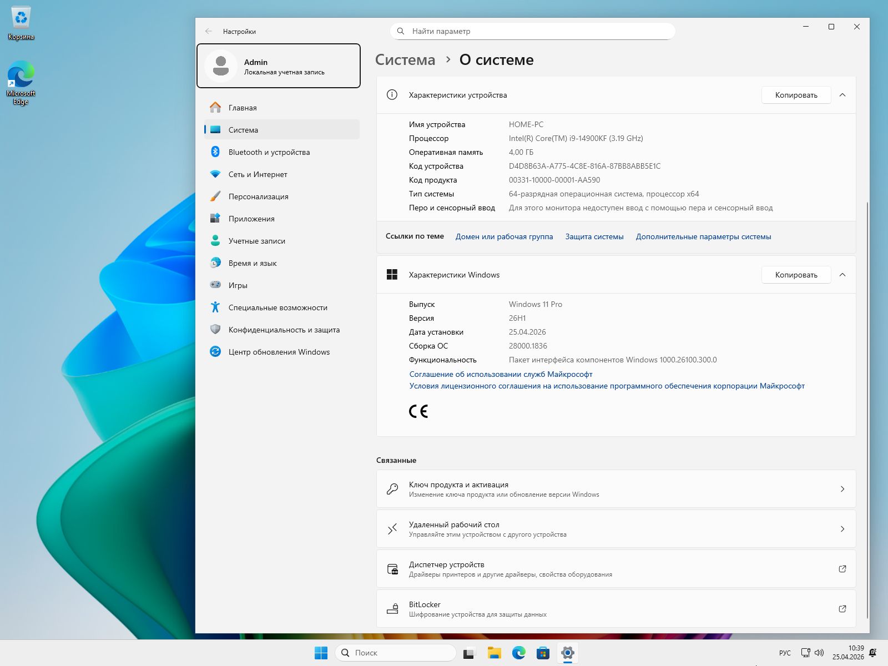Viewport: 888px width, 666px height.
Task: Click the Bluetooth and devices sidebar icon
Action: point(215,152)
